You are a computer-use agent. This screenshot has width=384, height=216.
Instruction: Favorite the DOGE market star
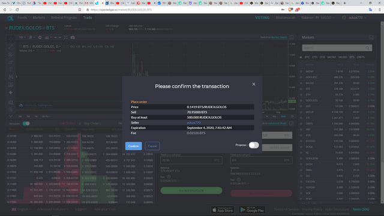click(301, 146)
